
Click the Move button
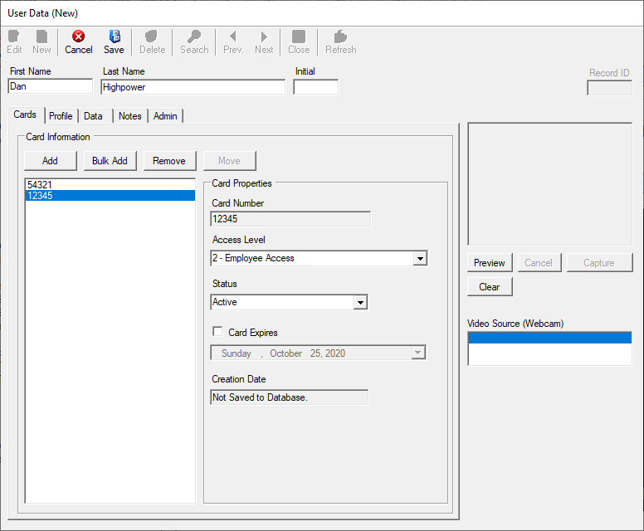coord(229,161)
